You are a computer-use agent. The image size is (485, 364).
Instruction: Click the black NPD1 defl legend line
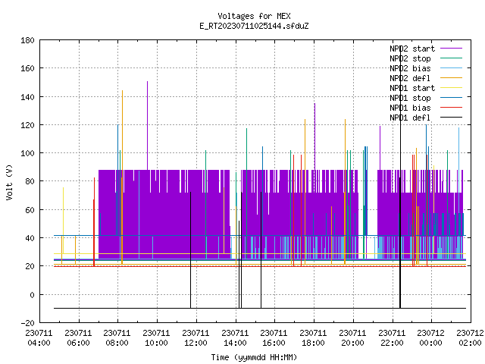(x=451, y=118)
